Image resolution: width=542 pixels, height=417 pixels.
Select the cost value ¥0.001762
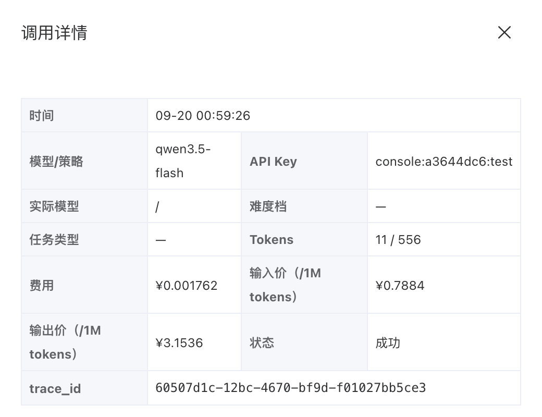tap(187, 286)
